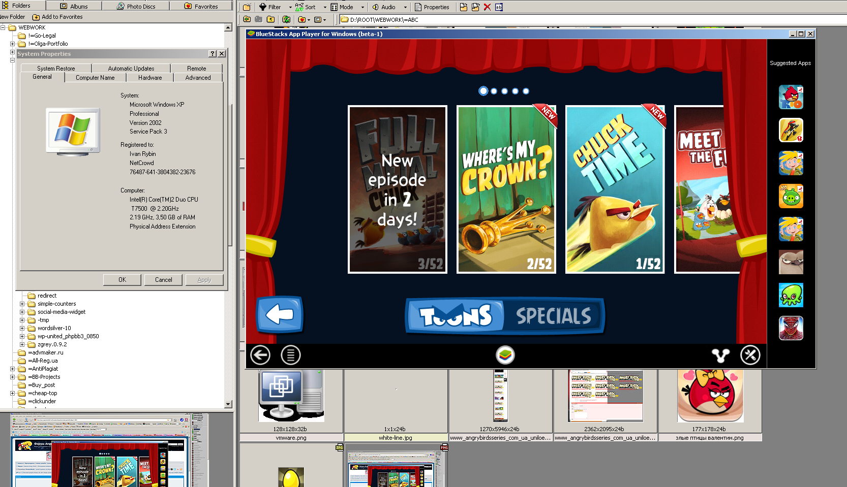Expand the Sort dropdown arrow
This screenshot has width=847, height=487.
pos(325,7)
